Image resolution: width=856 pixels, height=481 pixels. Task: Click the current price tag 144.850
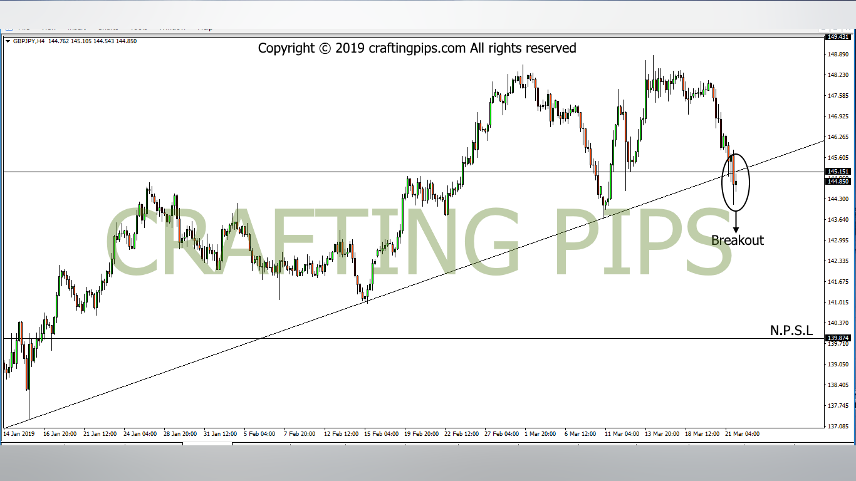click(x=838, y=182)
